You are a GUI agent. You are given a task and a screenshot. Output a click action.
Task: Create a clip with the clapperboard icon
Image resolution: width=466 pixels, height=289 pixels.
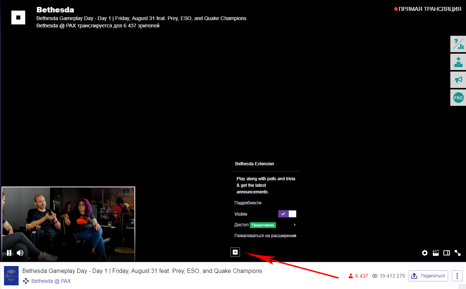[x=435, y=253]
